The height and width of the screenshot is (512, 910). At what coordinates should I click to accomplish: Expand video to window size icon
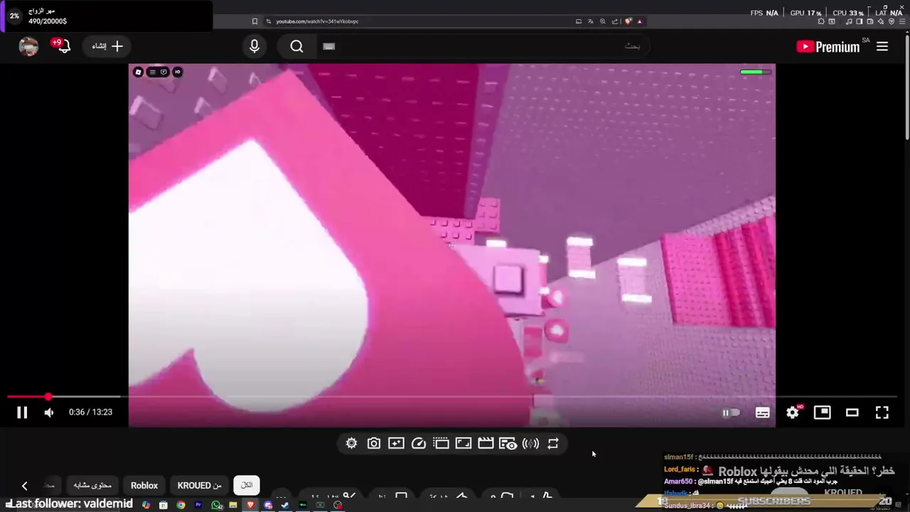click(x=464, y=443)
